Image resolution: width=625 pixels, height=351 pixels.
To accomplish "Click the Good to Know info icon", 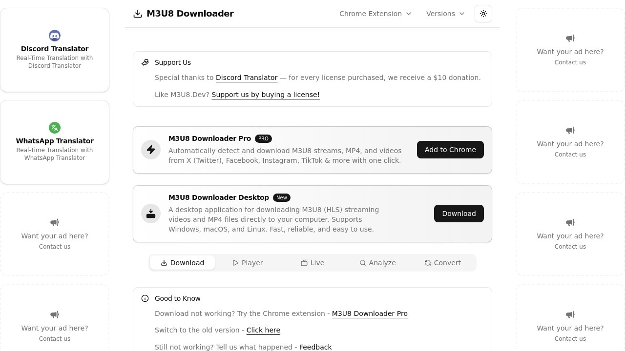I will pyautogui.click(x=145, y=298).
